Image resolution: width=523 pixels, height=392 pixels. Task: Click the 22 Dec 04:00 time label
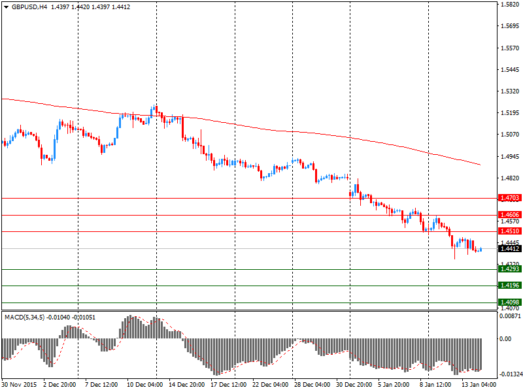tap(270, 385)
